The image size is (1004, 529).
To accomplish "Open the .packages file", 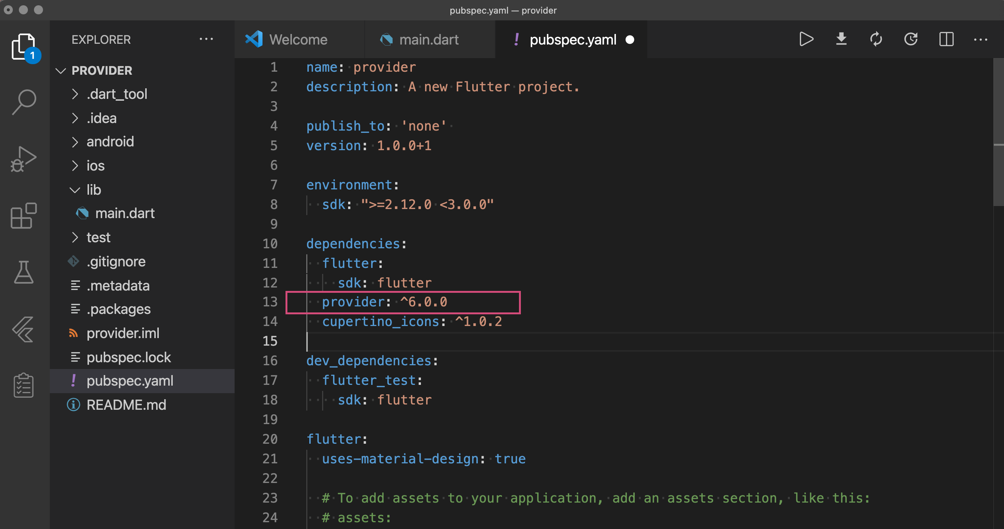I will [x=142, y=309].
